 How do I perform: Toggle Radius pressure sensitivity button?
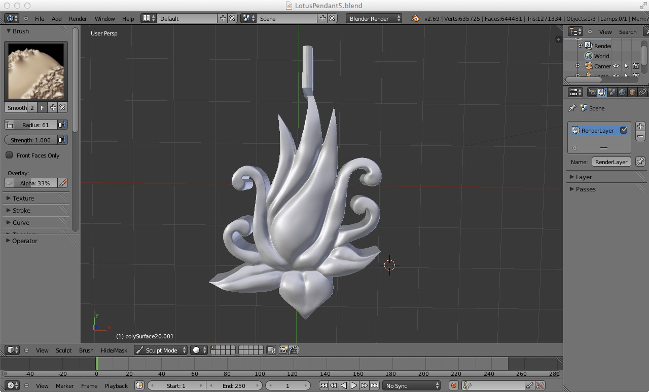(x=62, y=125)
